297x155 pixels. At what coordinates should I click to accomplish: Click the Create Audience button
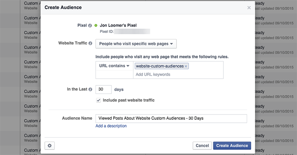point(232,146)
